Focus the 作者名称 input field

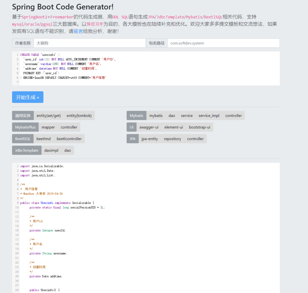pos(89,43)
